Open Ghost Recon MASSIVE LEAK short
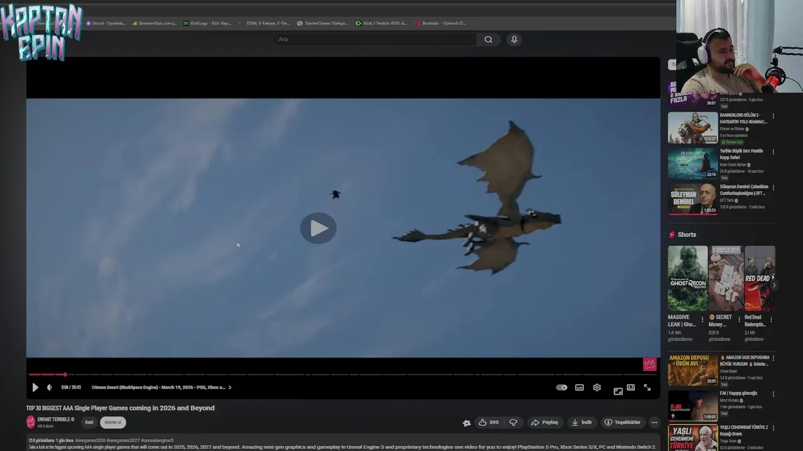 688,278
